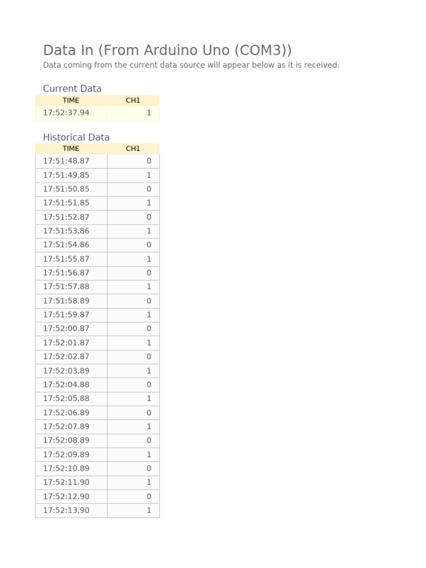Click the Current Data section heading
Screen dimensions: 426x568
tap(72, 89)
